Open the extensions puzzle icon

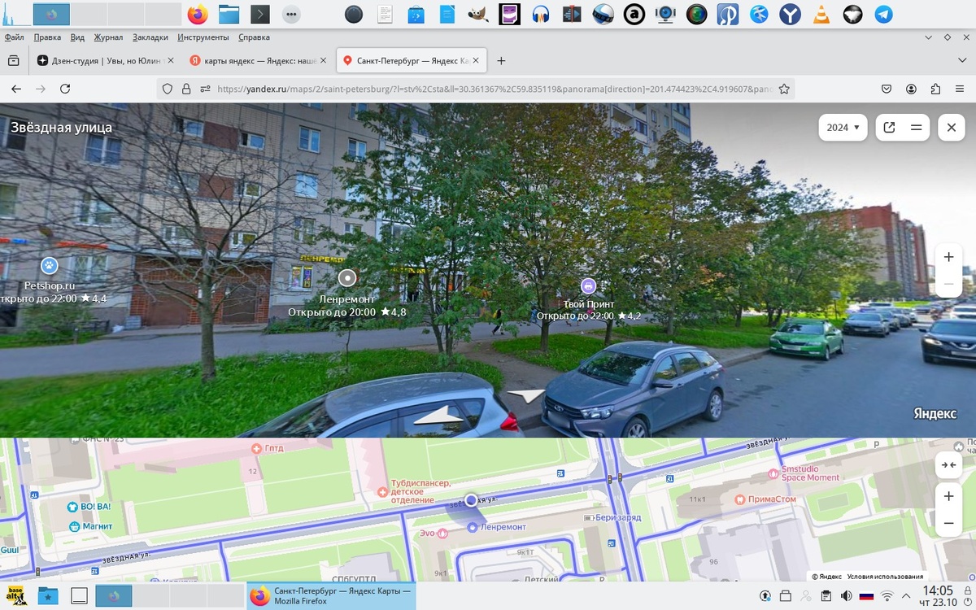click(x=935, y=89)
